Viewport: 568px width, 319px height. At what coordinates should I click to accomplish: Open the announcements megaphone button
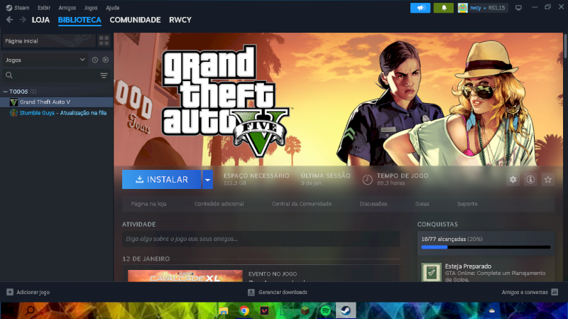point(420,8)
